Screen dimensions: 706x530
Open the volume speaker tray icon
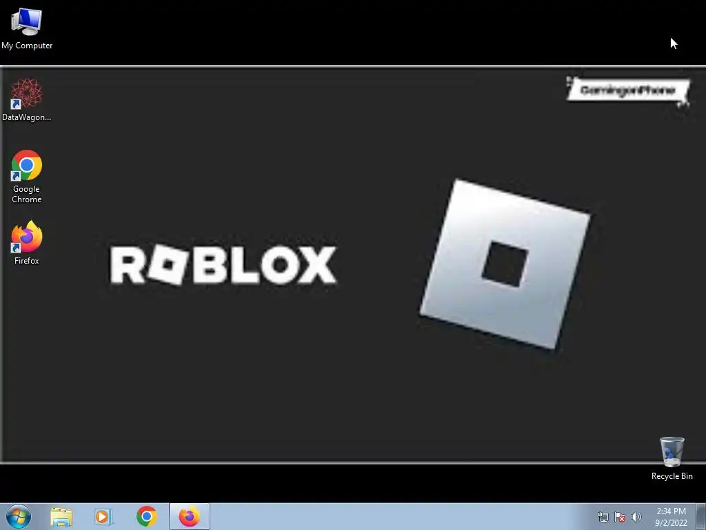click(636, 517)
